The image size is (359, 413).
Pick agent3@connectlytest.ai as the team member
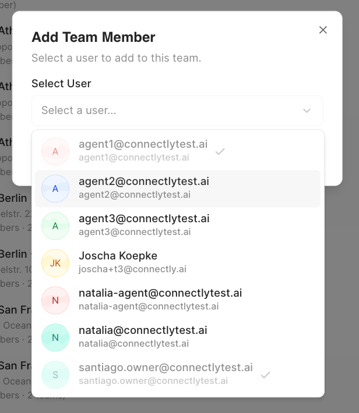click(x=178, y=226)
